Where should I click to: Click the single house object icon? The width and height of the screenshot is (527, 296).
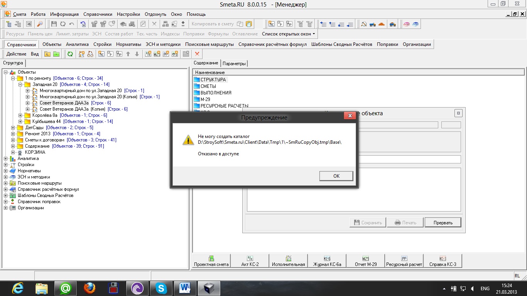pyautogui.click(x=81, y=54)
